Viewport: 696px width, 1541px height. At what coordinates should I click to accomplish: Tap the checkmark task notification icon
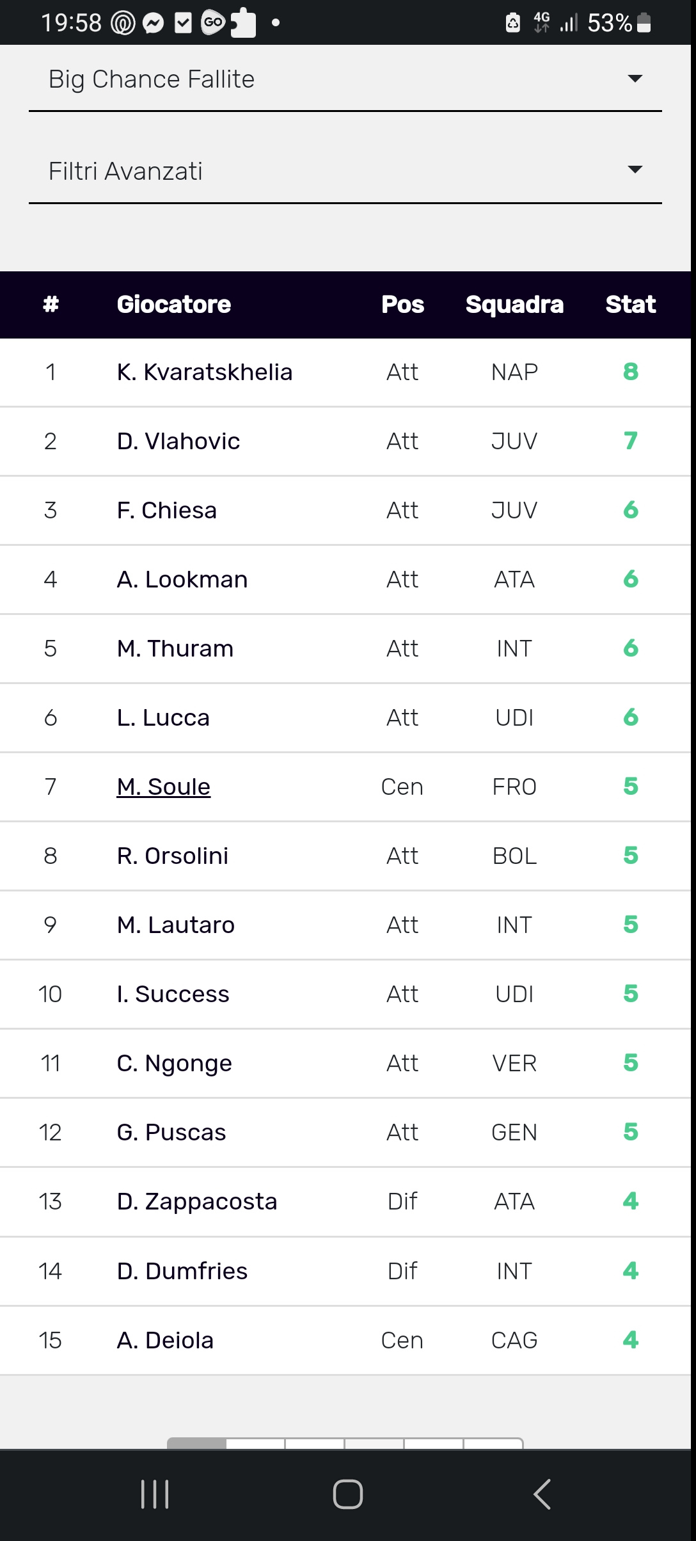coord(183,24)
